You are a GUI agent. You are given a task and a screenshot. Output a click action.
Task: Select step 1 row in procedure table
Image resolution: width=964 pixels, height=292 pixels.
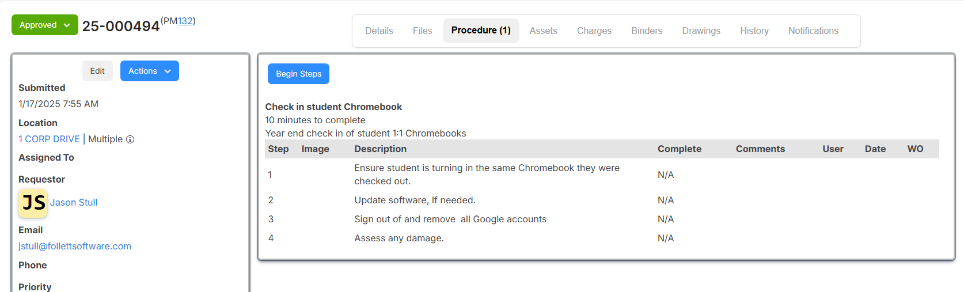(x=602, y=175)
